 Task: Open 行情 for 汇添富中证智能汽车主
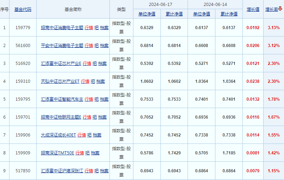(89, 99)
